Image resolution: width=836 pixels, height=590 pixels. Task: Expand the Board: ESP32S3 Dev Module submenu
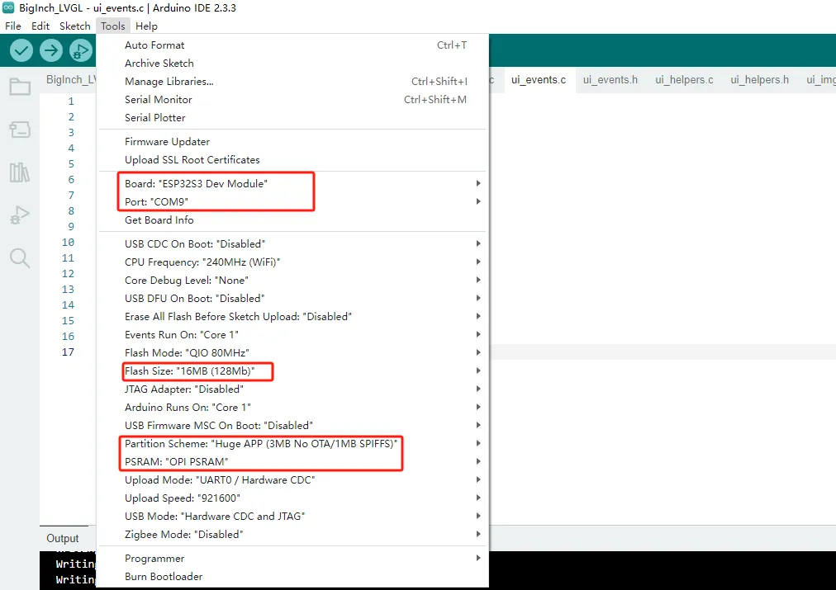pyautogui.click(x=292, y=184)
